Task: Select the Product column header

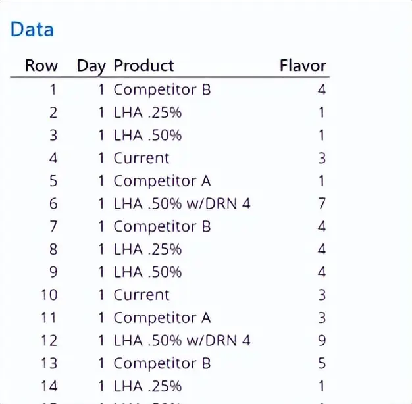Action: tap(143, 65)
